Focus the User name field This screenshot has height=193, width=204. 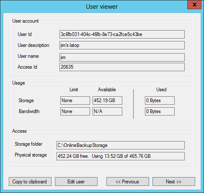[x=122, y=57]
